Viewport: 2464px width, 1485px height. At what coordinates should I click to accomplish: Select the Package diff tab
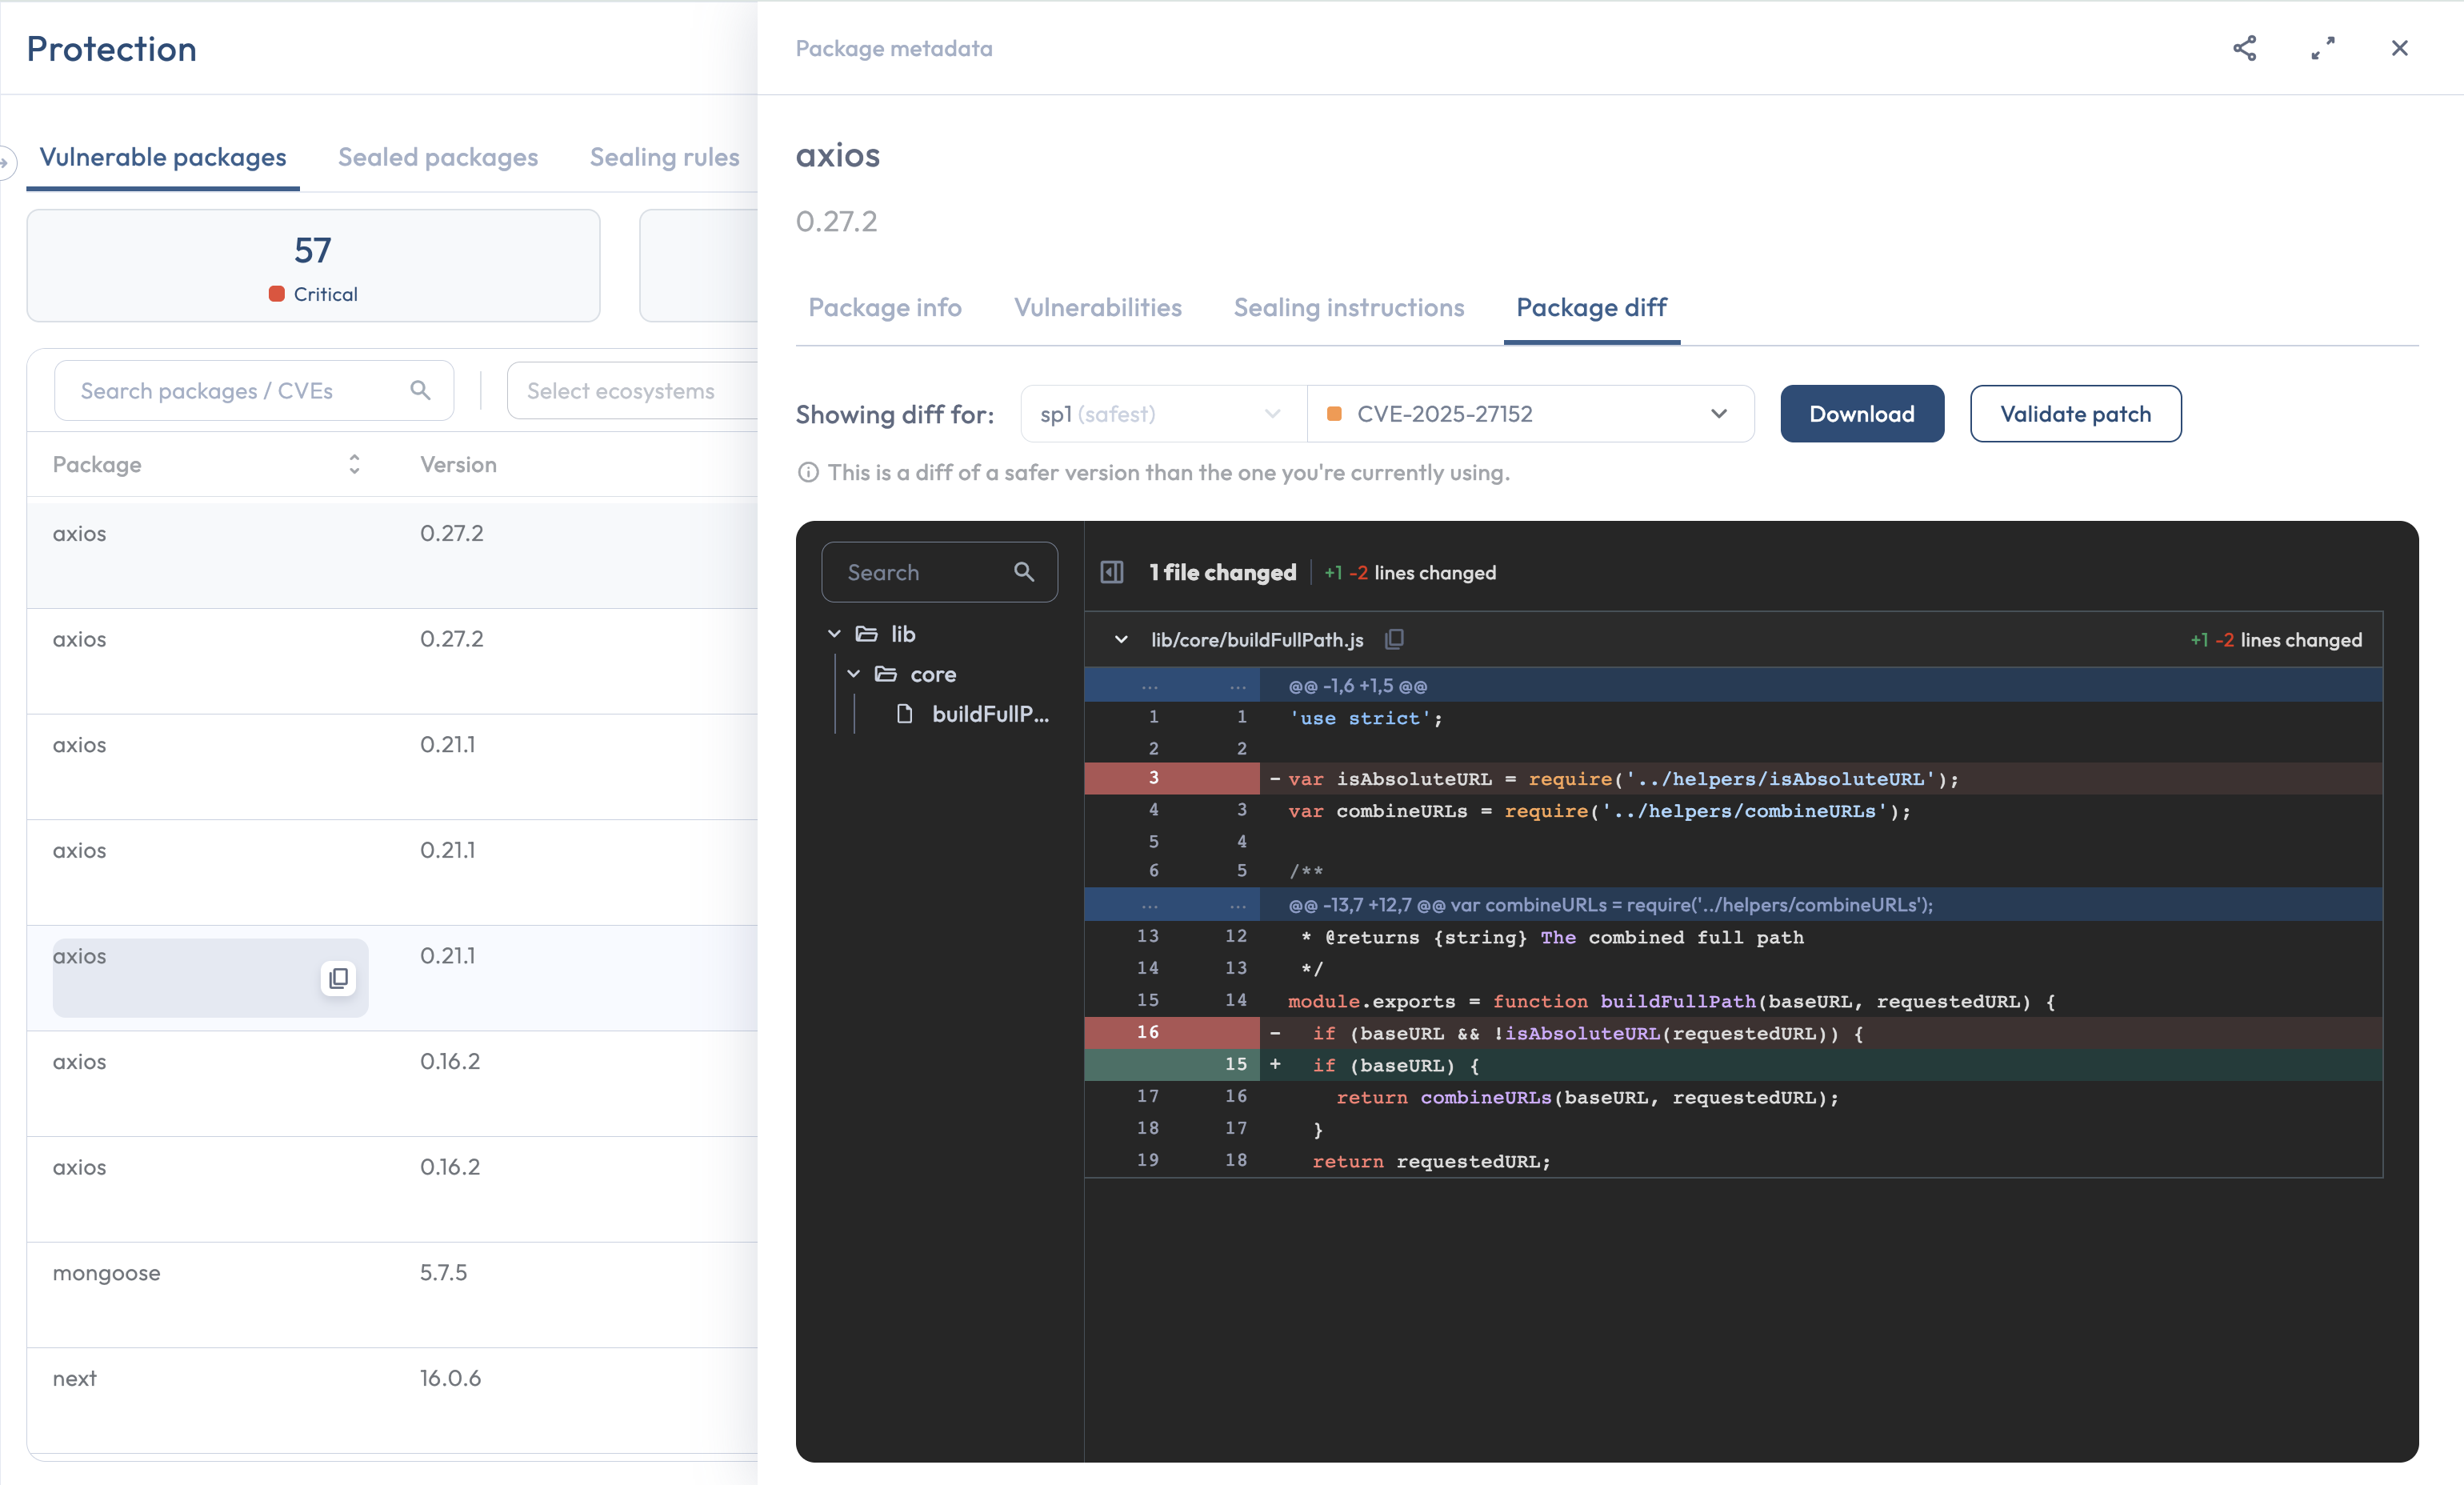[1591, 307]
